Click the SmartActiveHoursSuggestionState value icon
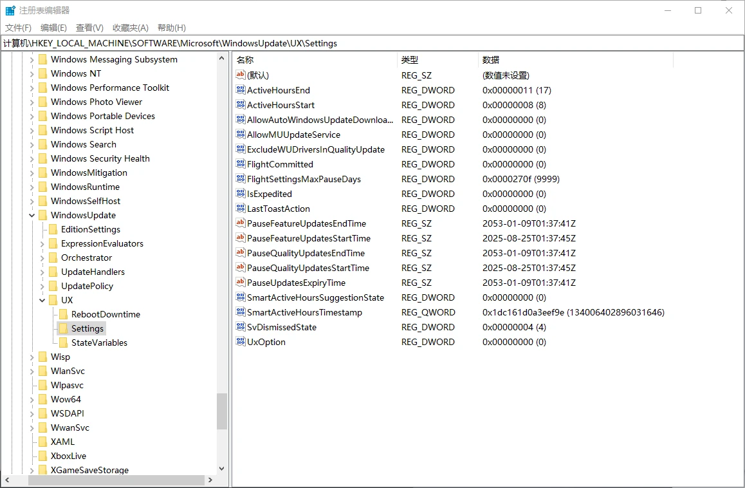This screenshot has width=745, height=488. pos(241,297)
